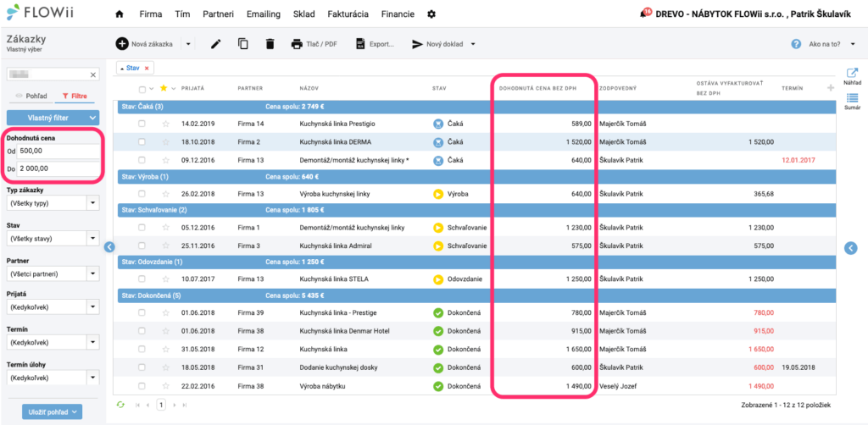Check the Výroba kuchynskej linky row

point(142,194)
